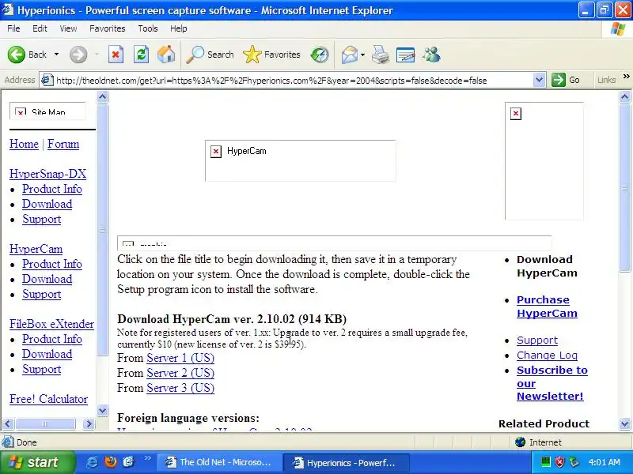The image size is (633, 474).
Task: Click the Back navigation arrow
Action: 17,55
